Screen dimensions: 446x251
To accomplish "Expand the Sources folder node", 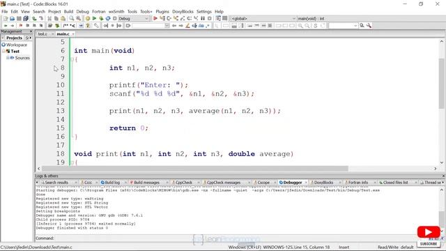I will point(8,58).
